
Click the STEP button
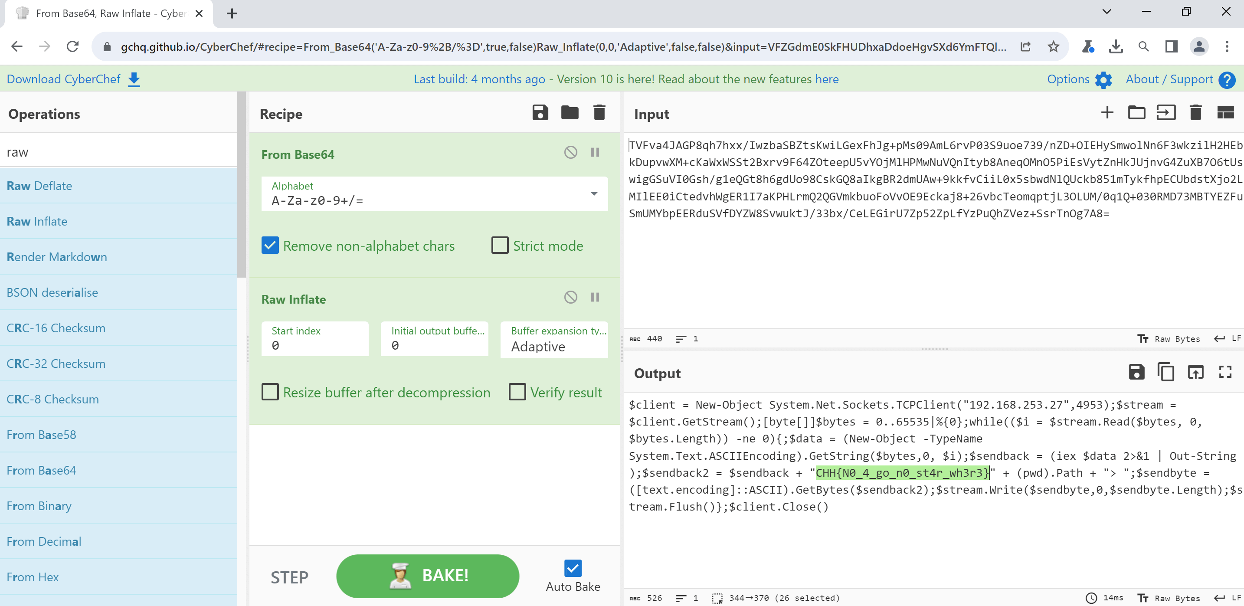289,577
